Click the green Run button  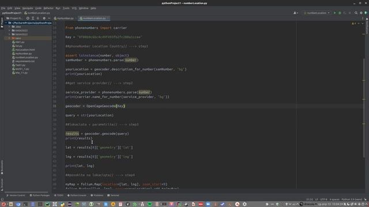[x=334, y=13]
